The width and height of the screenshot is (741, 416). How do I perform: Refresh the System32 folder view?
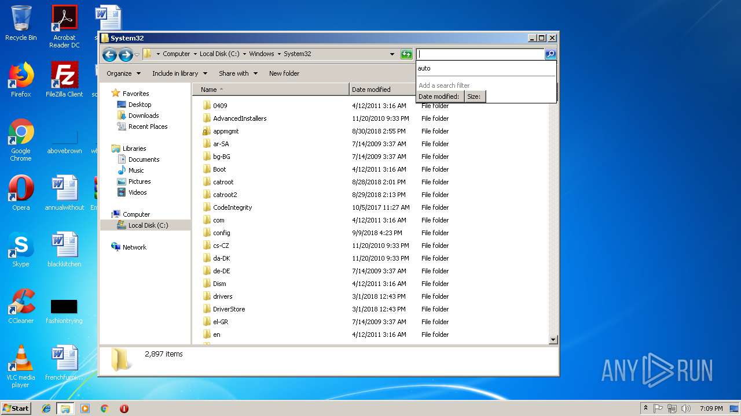(x=406, y=54)
